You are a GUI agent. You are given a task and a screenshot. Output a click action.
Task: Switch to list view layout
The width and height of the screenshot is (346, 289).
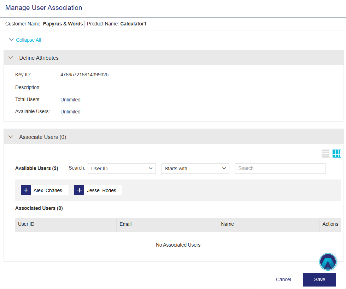[326, 153]
